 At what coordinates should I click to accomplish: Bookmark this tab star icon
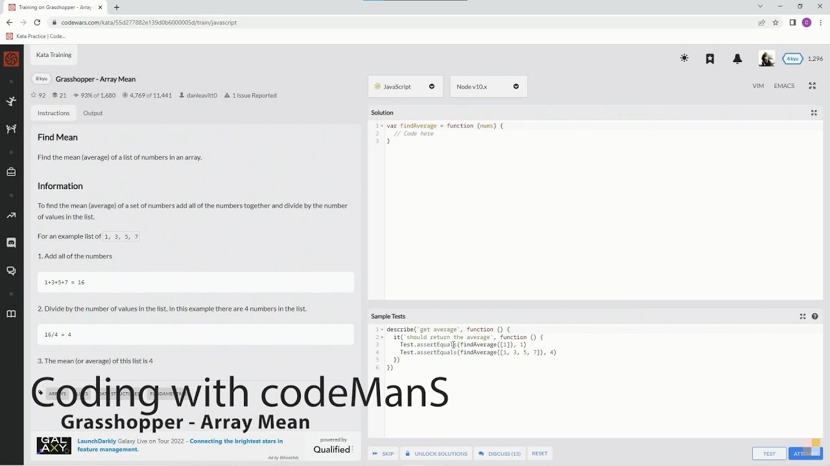click(776, 23)
